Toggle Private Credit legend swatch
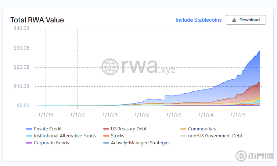The image size is (277, 166). (x=29, y=129)
